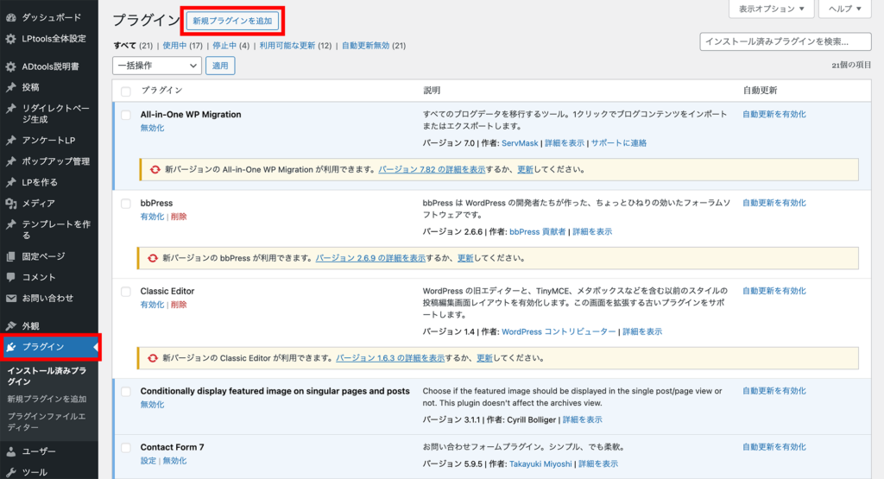Enable auto-update for bbPress
This screenshot has height=479, width=884.
pos(774,203)
